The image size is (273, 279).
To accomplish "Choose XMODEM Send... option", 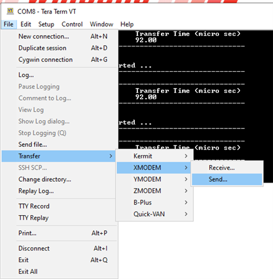I will click(227, 179).
